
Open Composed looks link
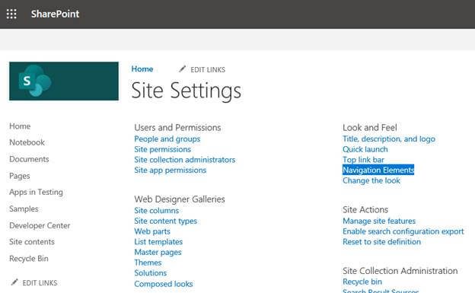click(x=164, y=284)
